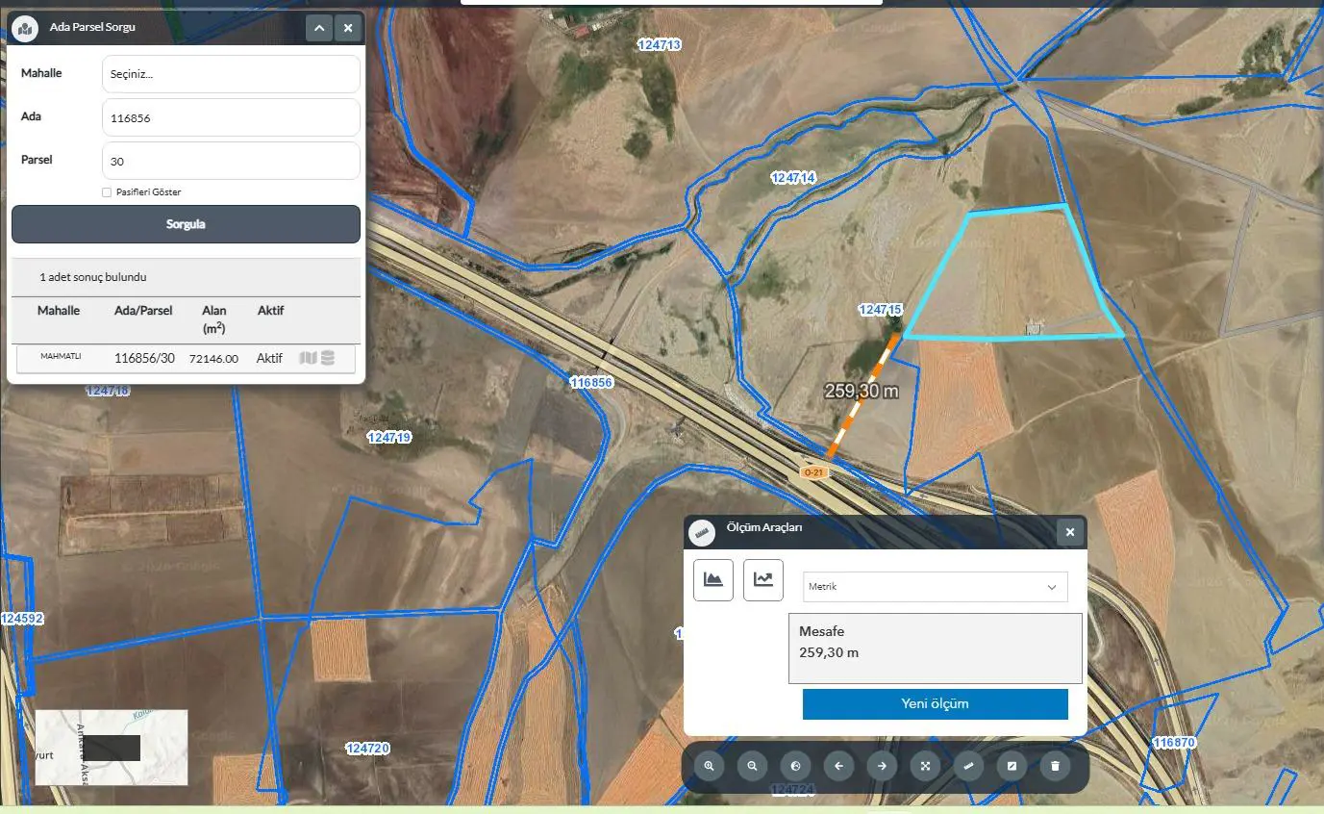Screen dimensions: 1324x814
Task: Click parcel label 124719 on map
Action: point(389,437)
